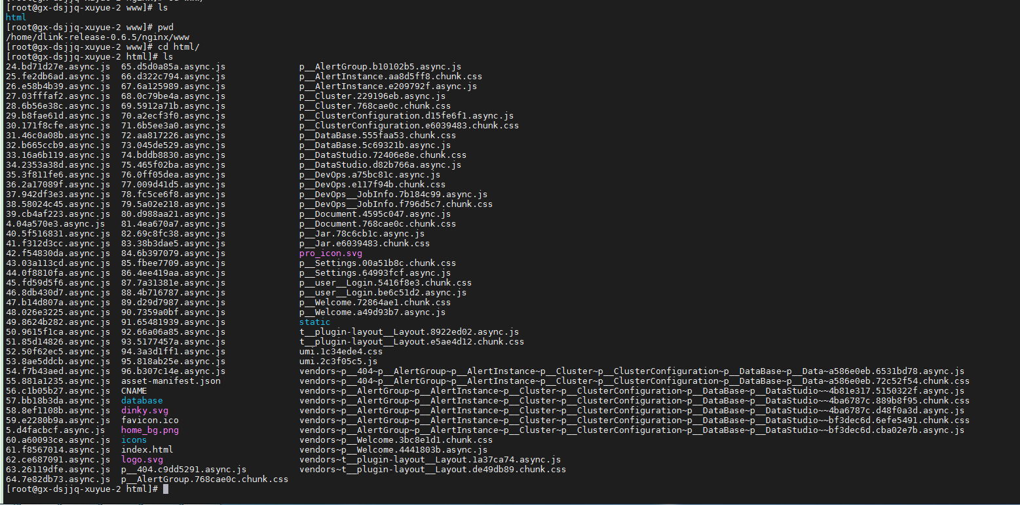1020x505 pixels.
Task: Click the favicon.ico file entry
Action: tap(149, 421)
